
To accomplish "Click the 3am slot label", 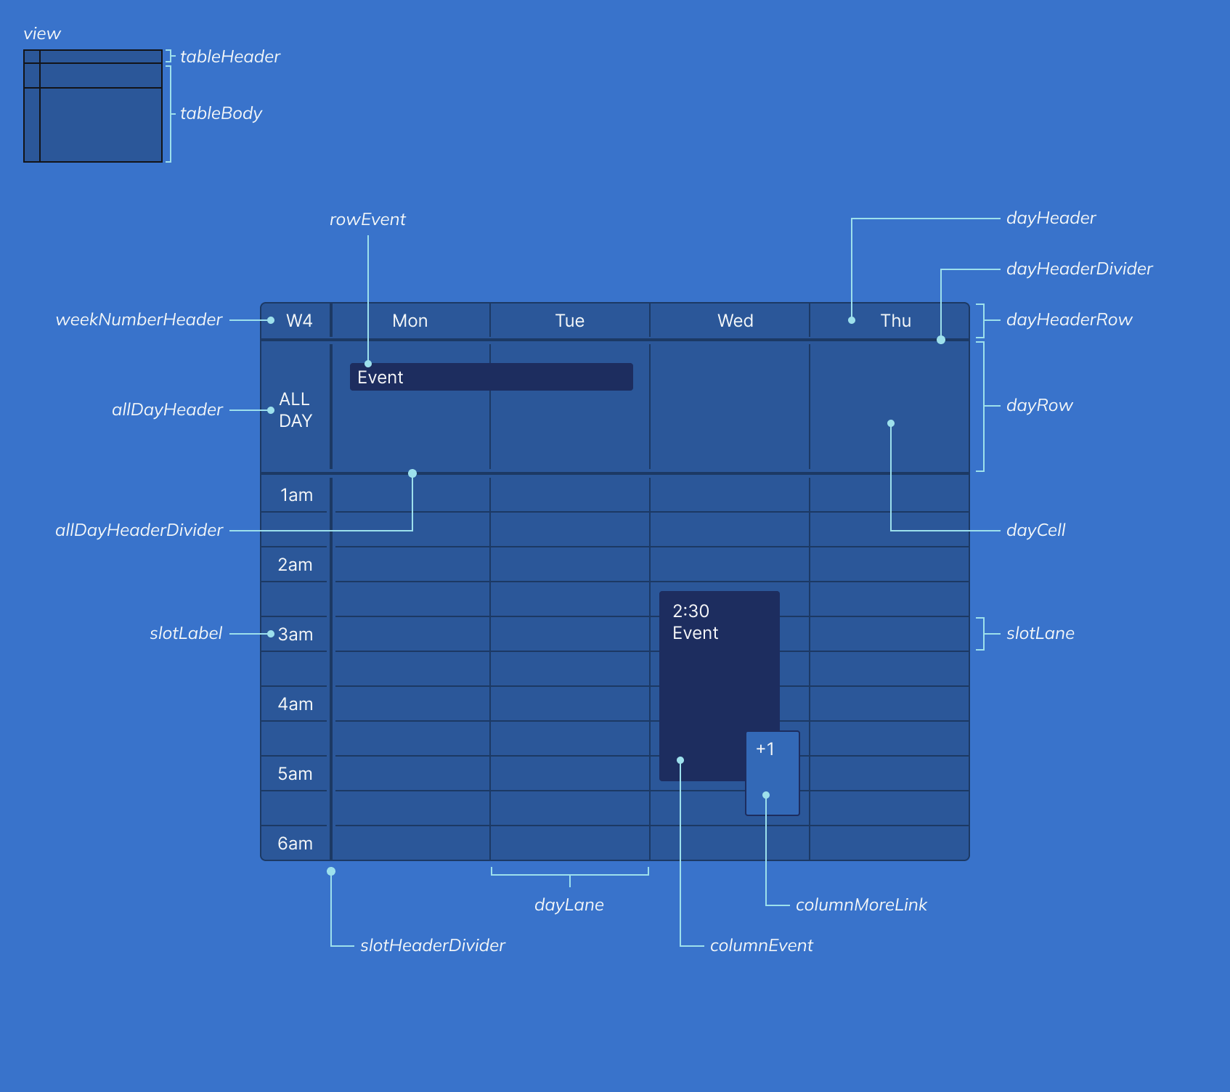I will (295, 633).
